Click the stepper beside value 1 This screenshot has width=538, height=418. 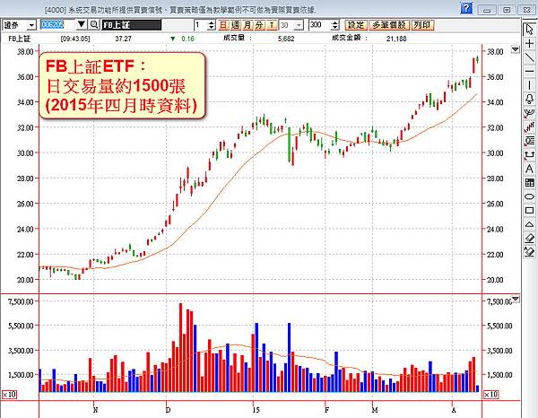point(212,25)
